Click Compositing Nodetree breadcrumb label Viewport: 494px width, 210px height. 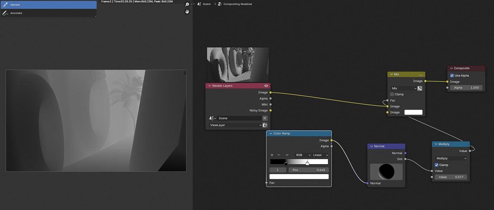point(238,4)
